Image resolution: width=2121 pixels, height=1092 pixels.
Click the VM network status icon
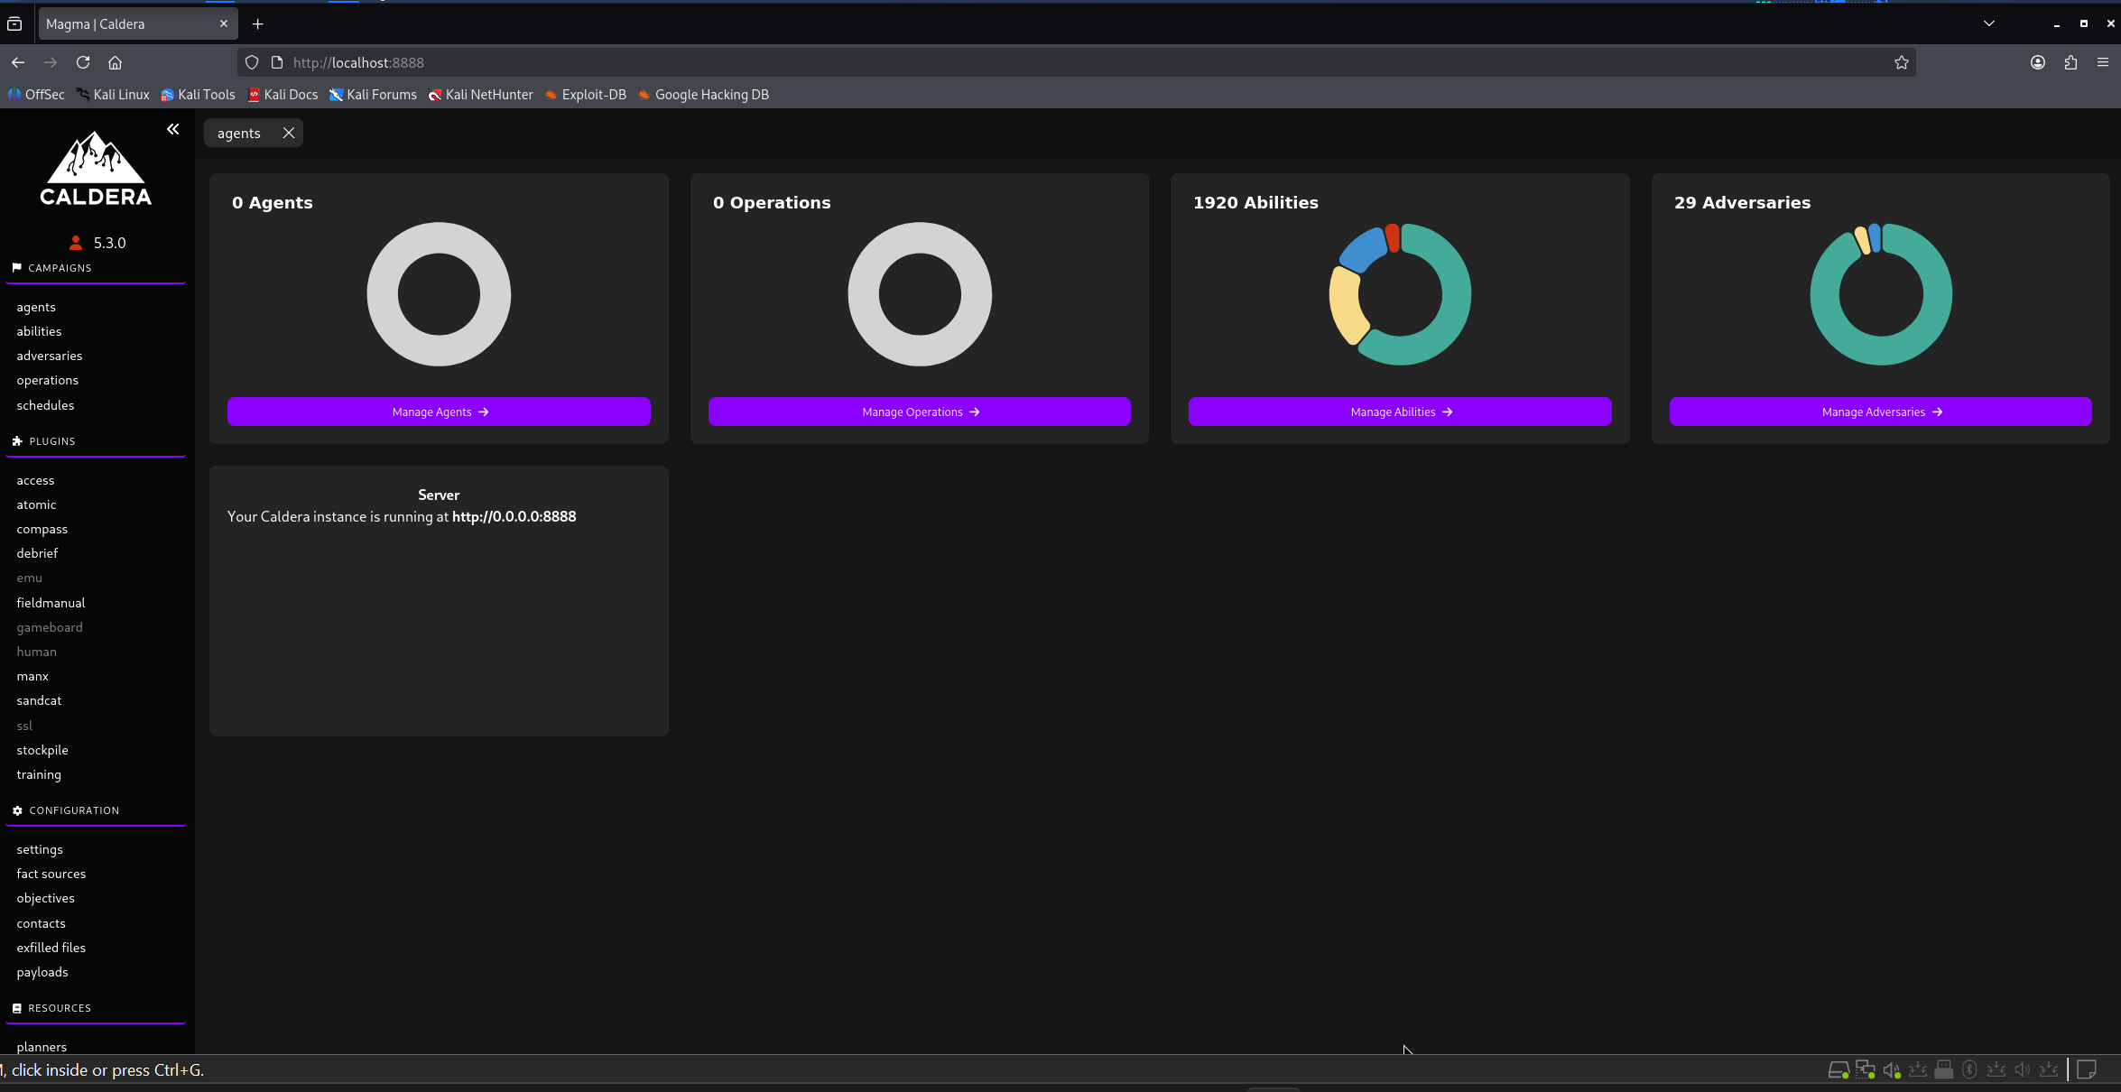[x=1865, y=1070]
